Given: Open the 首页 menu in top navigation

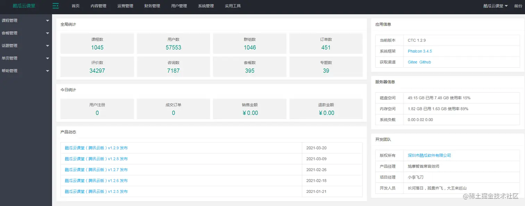Looking at the screenshot, I should click(x=75, y=6).
